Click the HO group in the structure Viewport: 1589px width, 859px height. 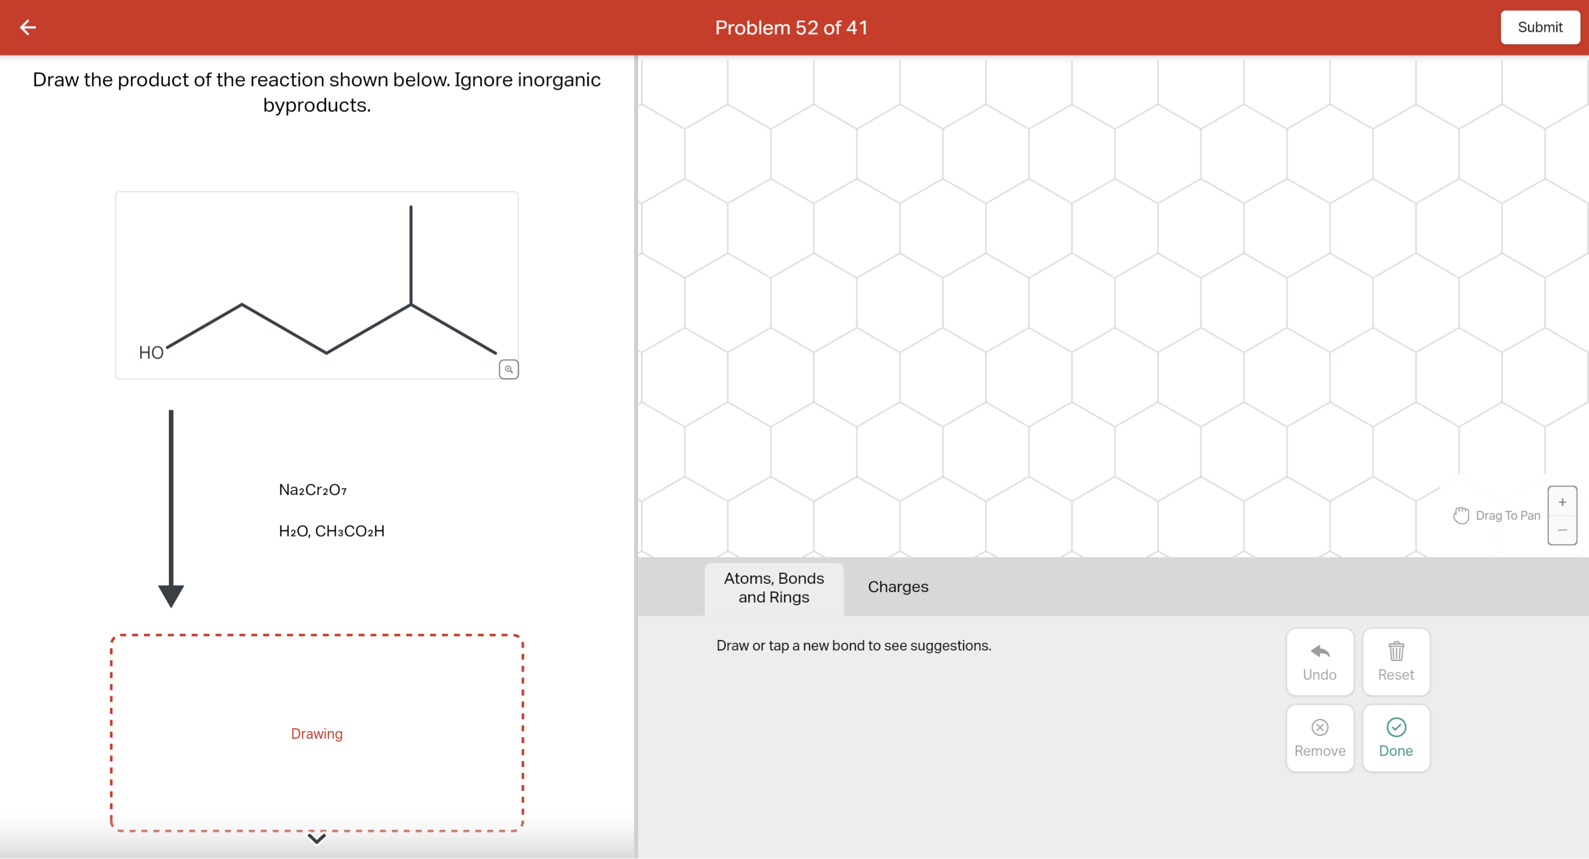pyautogui.click(x=151, y=352)
